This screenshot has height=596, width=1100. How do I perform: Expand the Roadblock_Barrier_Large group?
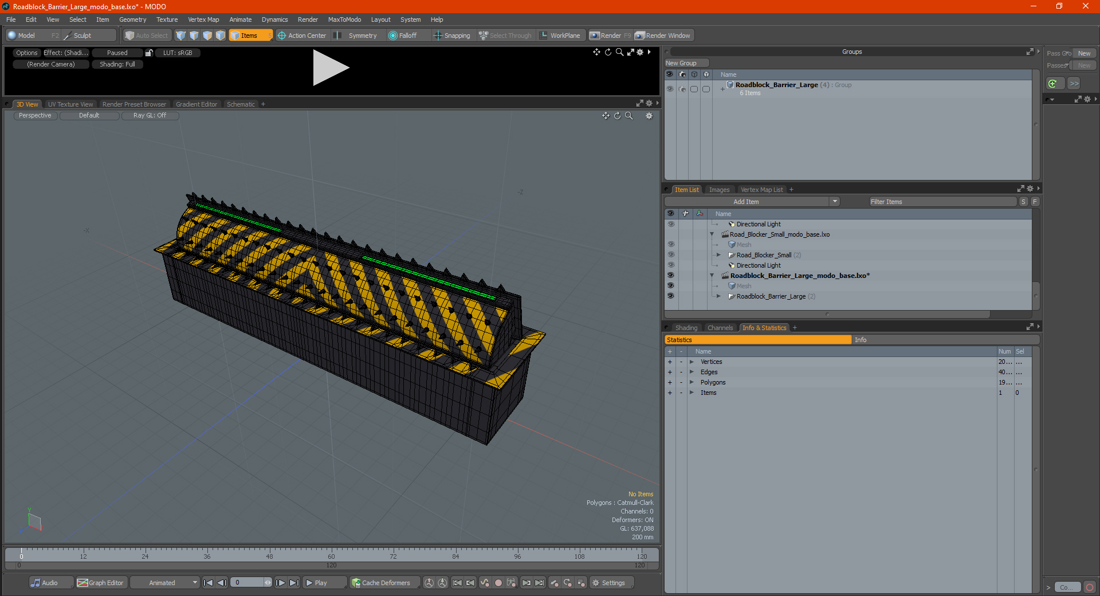(722, 89)
